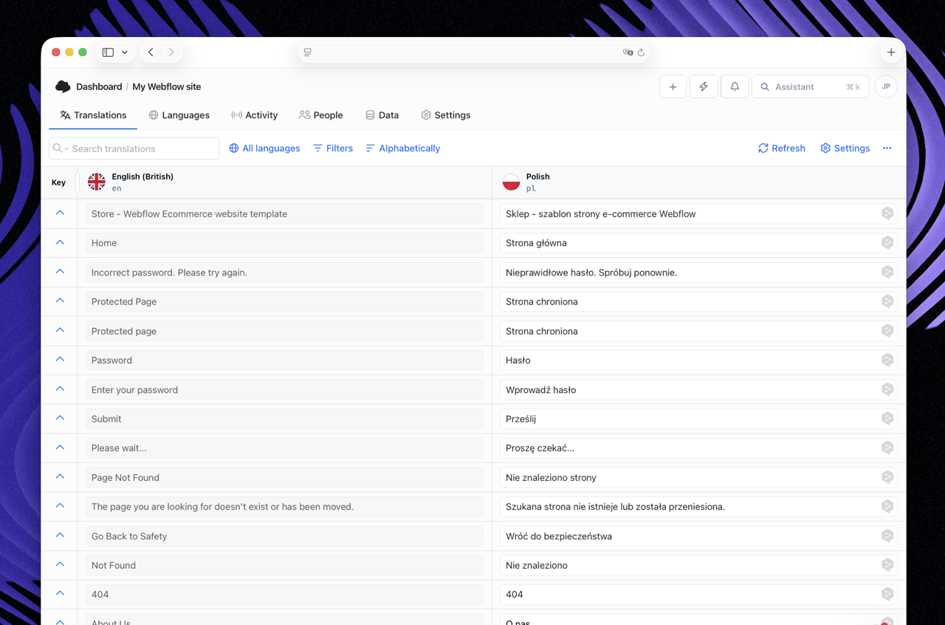The width and height of the screenshot is (945, 625).
Task: Open the JP profile avatar
Action: click(x=885, y=86)
